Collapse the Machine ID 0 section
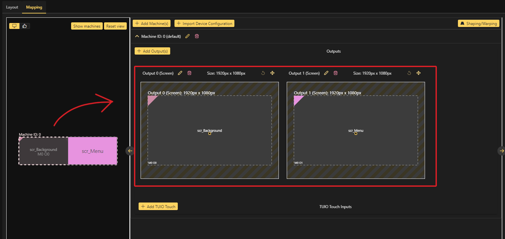 pos(137,36)
